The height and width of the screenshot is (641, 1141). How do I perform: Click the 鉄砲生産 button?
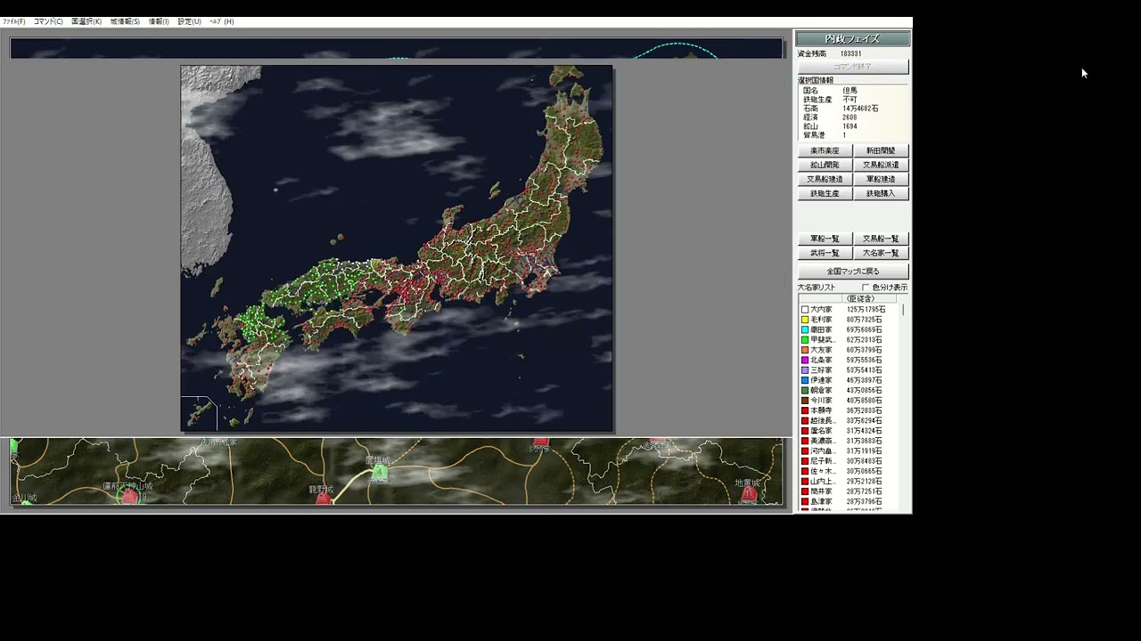point(825,193)
